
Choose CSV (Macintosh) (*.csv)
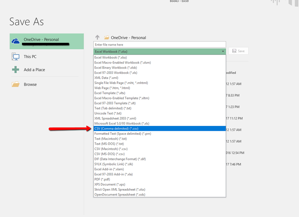coord(160,149)
